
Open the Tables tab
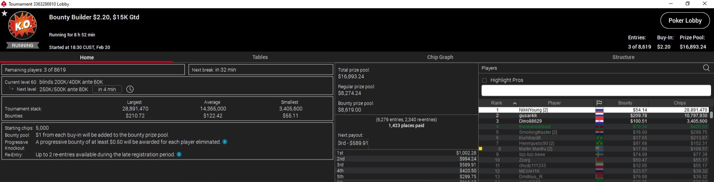pos(260,57)
